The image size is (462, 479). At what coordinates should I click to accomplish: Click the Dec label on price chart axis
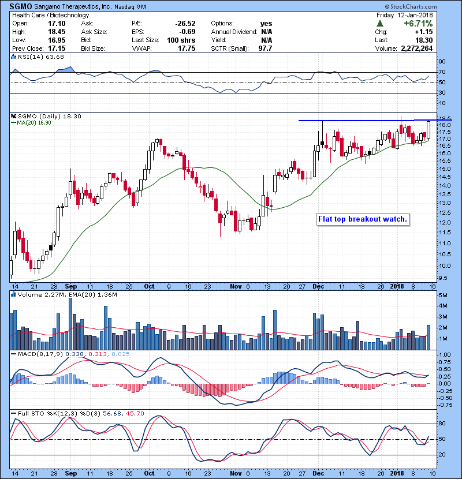pyautogui.click(x=318, y=287)
